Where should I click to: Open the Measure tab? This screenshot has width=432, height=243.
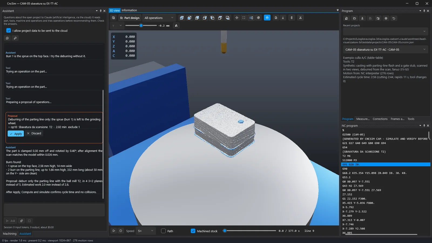363,119
